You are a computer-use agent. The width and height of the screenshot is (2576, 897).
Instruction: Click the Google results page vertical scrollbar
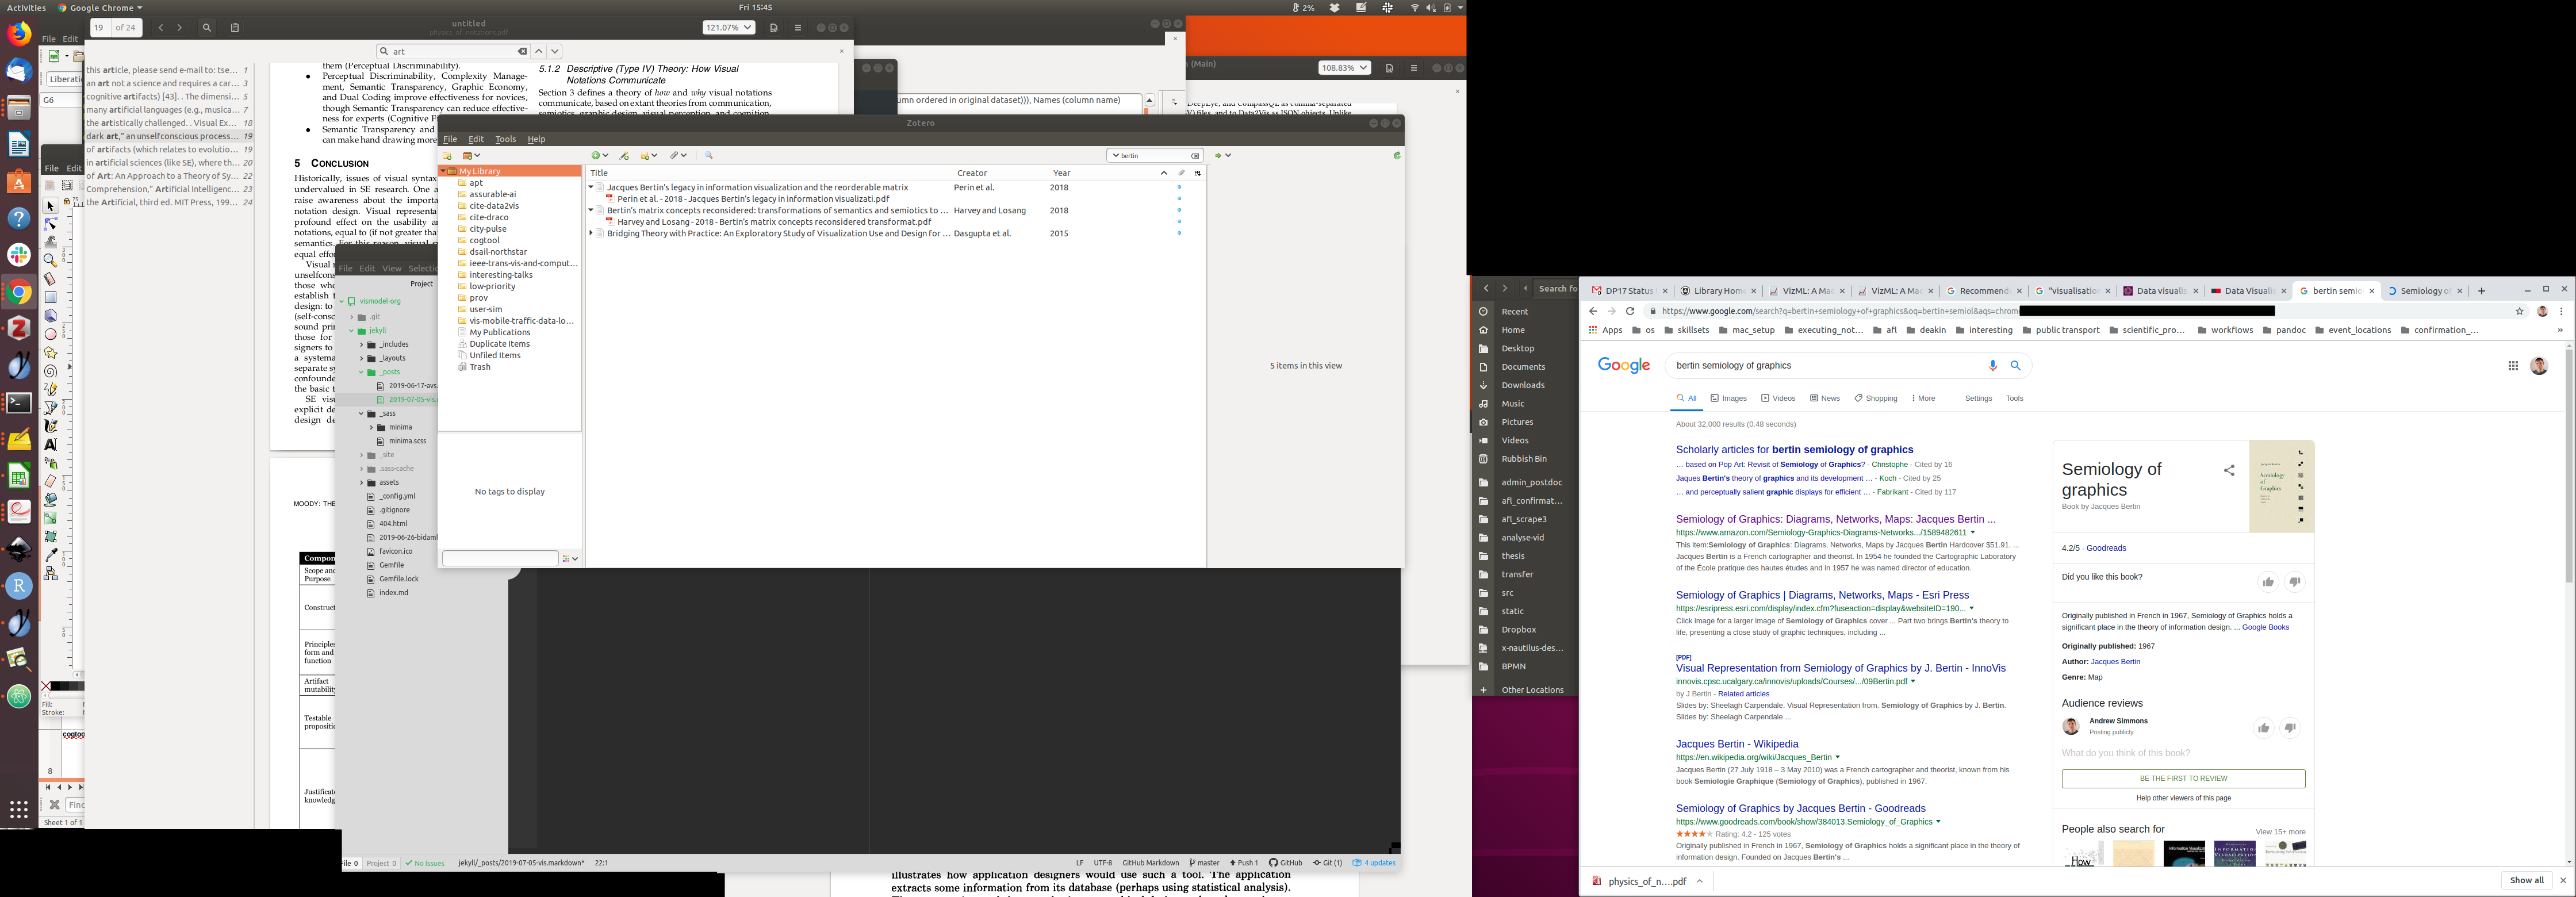2568,465
